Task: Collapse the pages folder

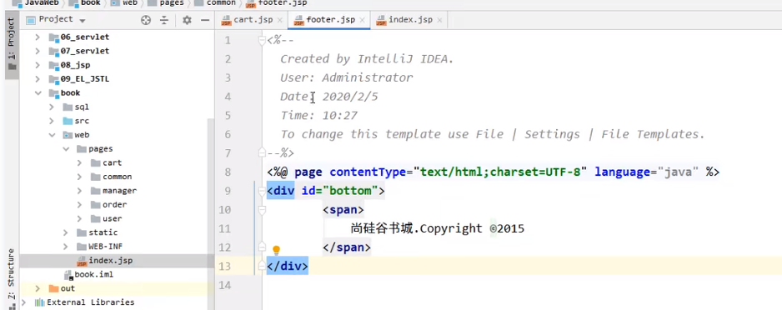Action: 65,148
